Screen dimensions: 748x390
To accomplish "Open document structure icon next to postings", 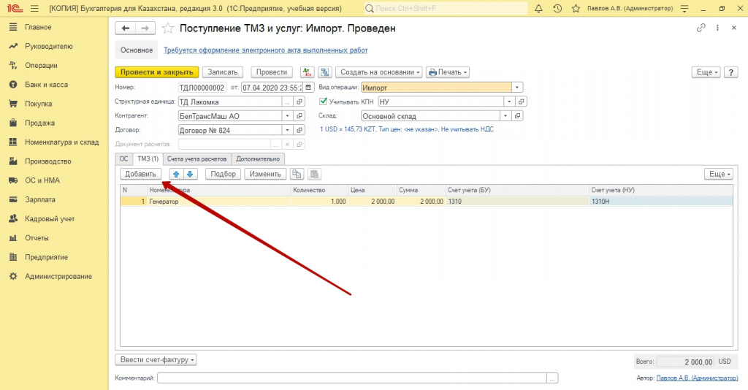I will point(325,72).
